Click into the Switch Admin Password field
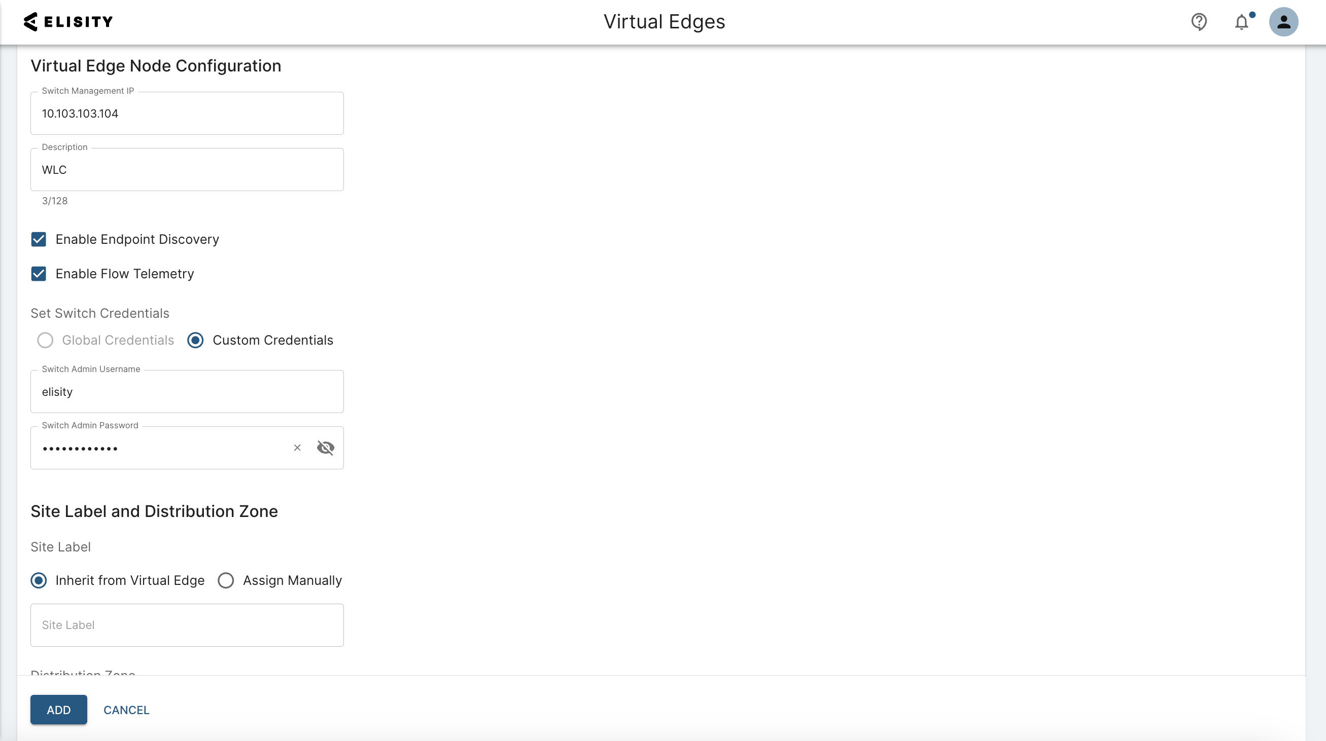1326x741 pixels. [x=160, y=448]
